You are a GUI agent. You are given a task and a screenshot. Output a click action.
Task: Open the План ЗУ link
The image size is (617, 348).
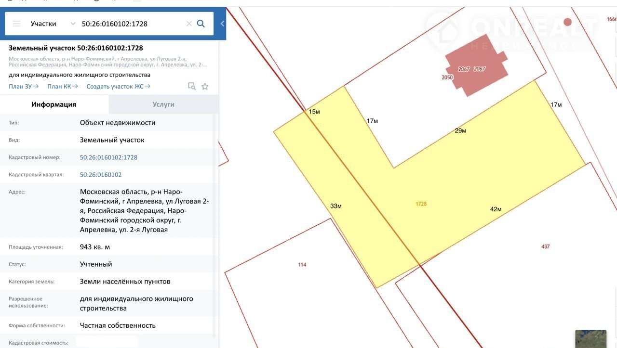23,87
